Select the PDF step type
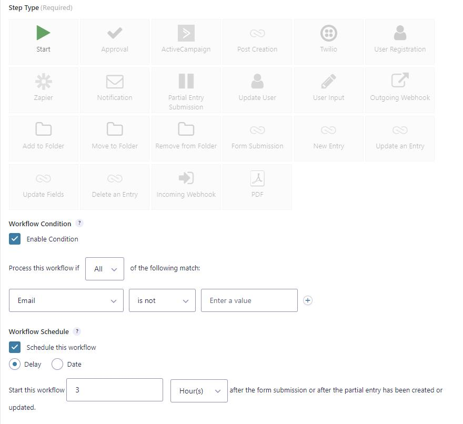The height and width of the screenshot is (424, 463). click(257, 187)
